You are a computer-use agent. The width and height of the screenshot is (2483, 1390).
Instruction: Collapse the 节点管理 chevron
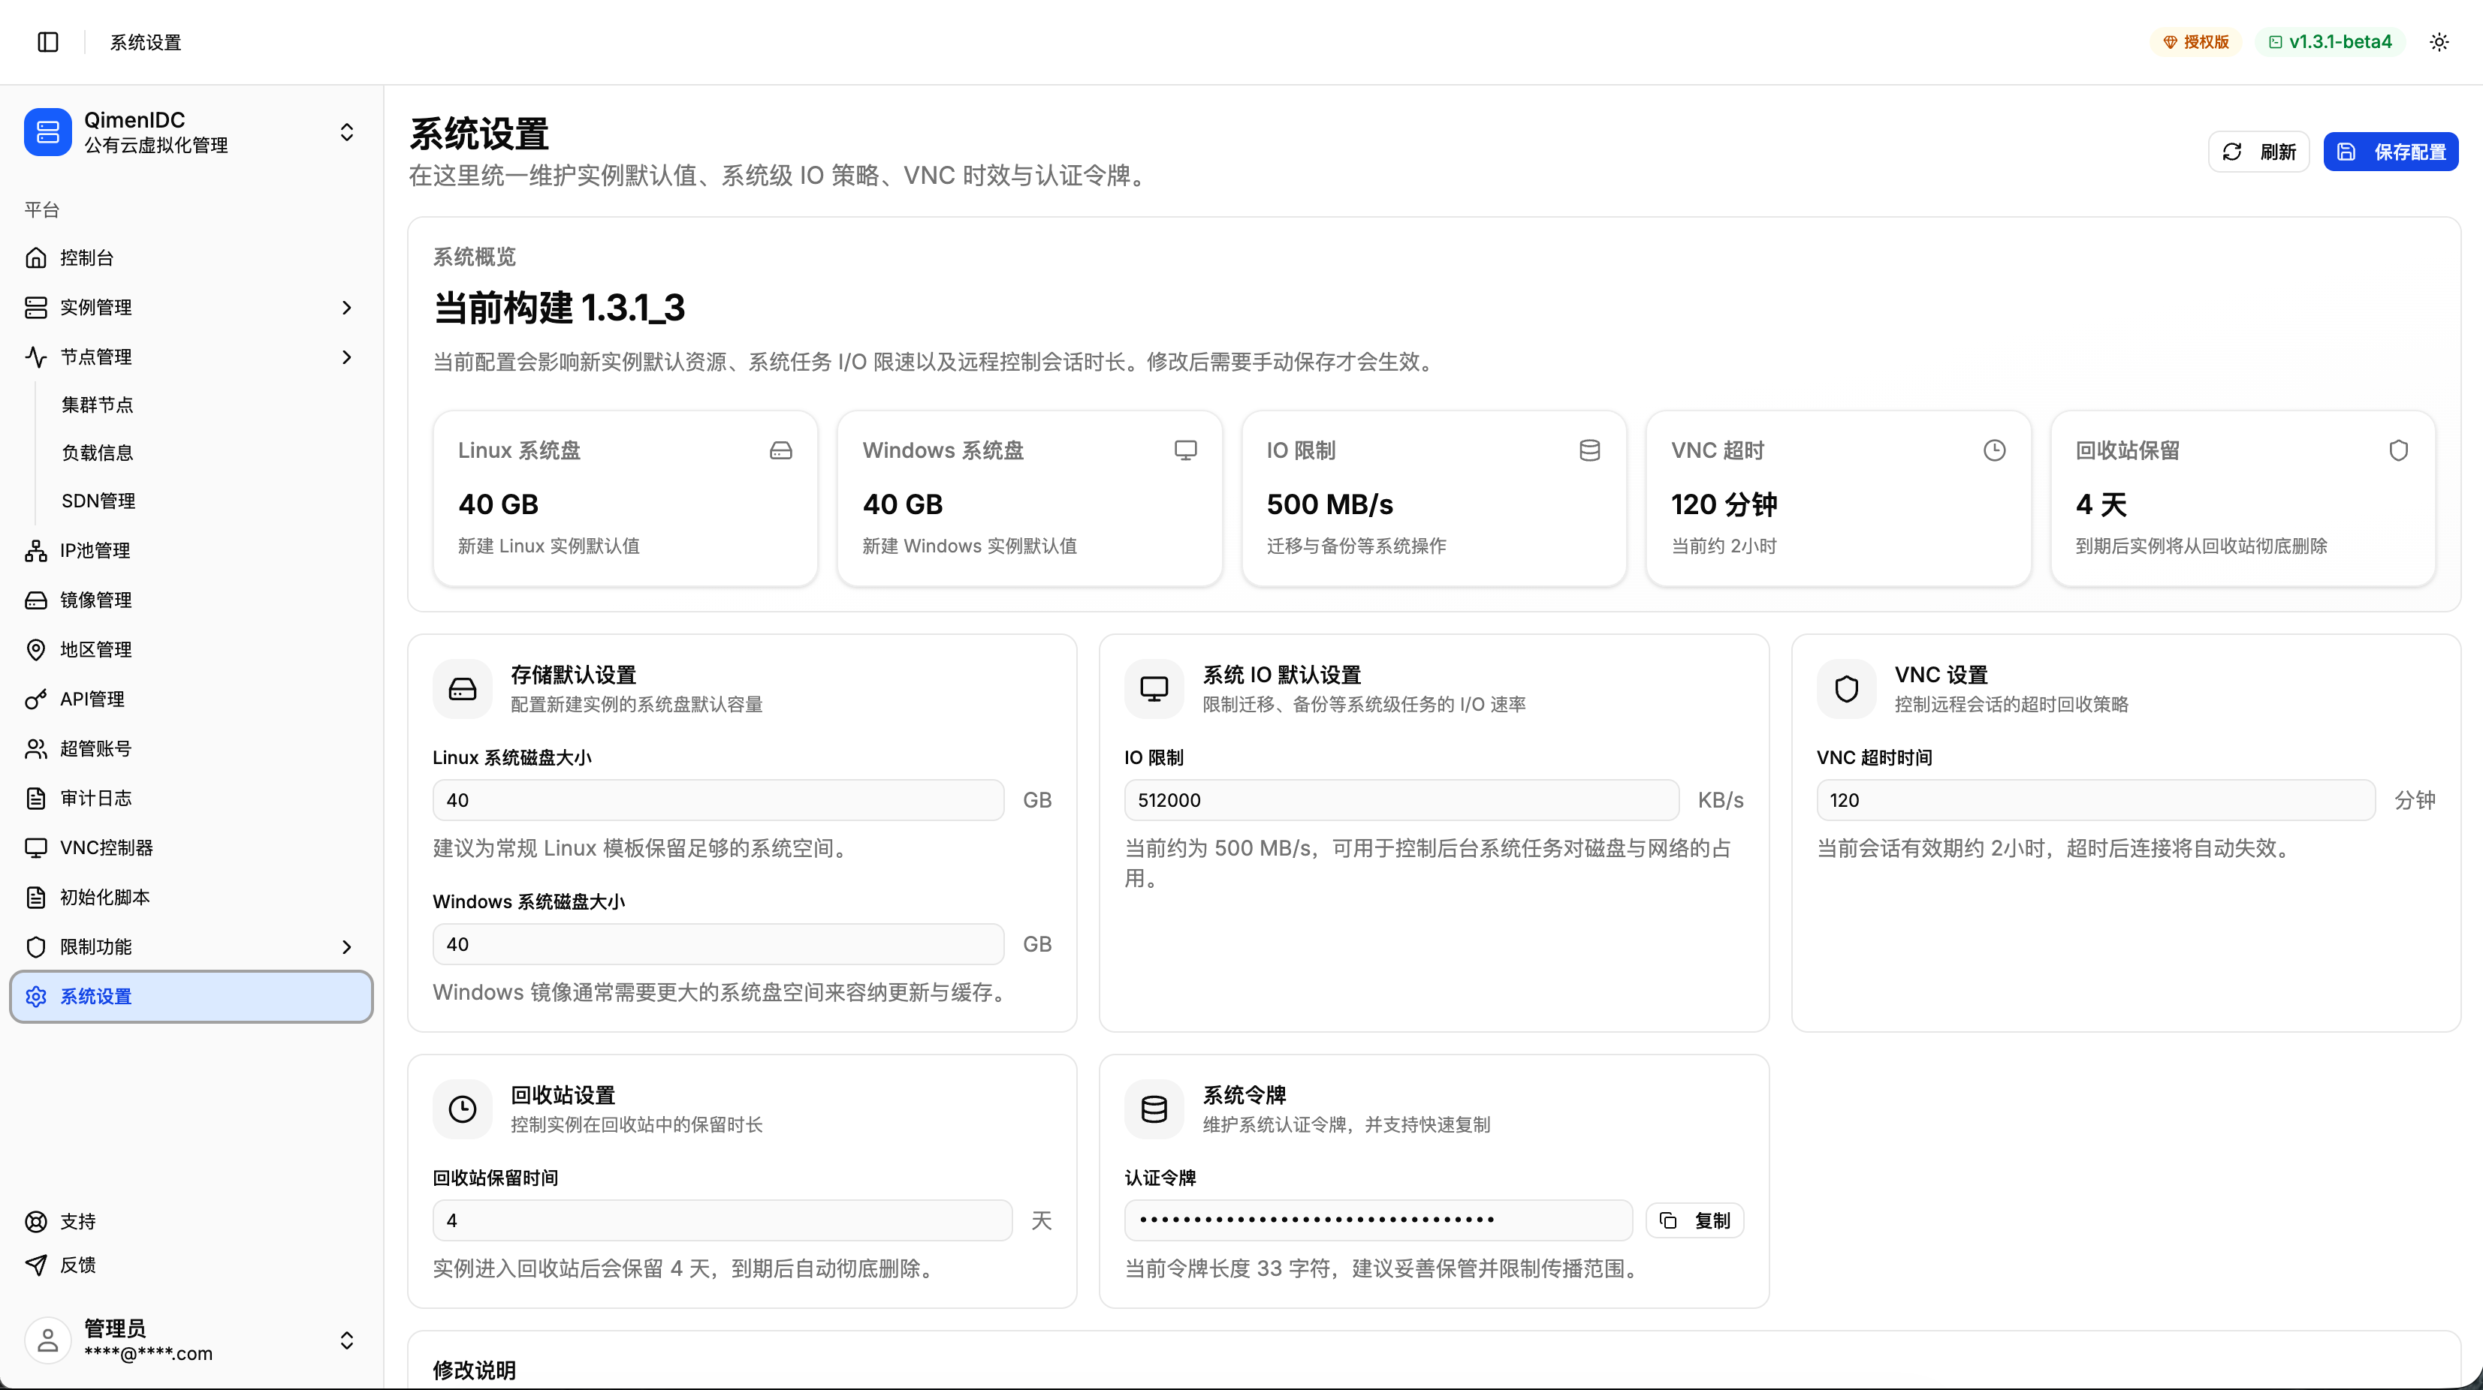(347, 357)
